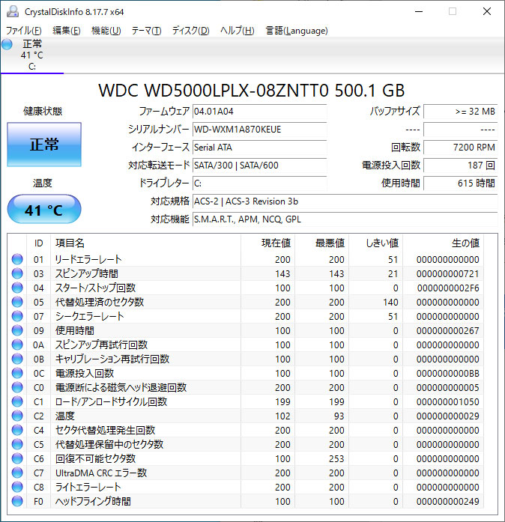Click threshold value 140 in ID 05 row

point(390,303)
